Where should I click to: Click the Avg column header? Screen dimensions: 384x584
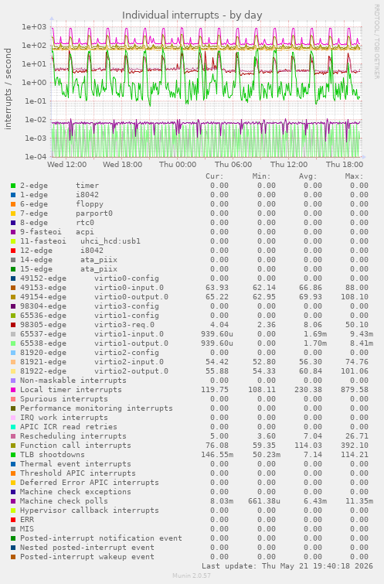(308, 176)
